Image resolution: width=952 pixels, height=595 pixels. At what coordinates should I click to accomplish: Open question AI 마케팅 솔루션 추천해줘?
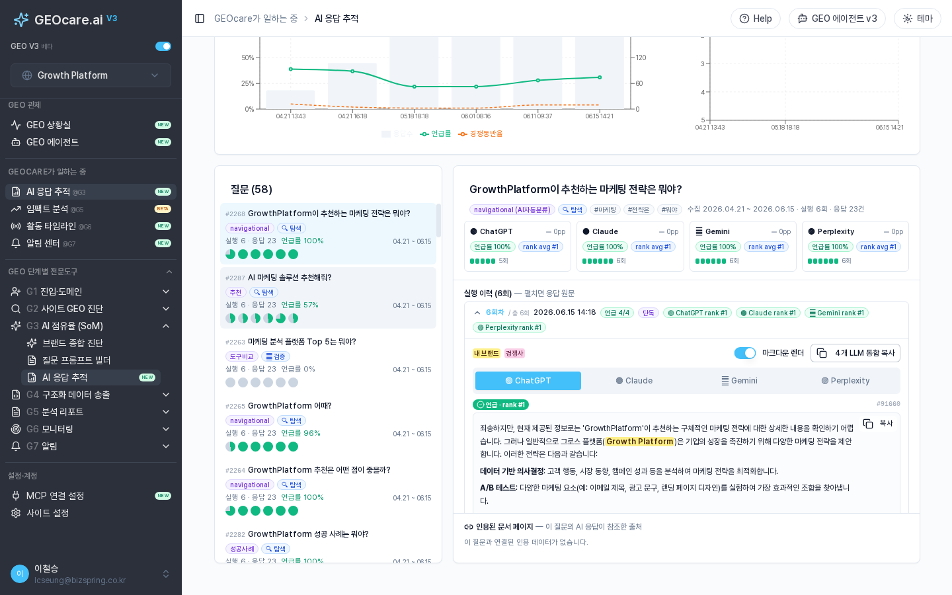point(328,298)
